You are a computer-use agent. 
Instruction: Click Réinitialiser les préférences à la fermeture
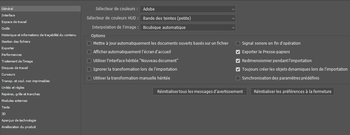[x=293, y=91]
